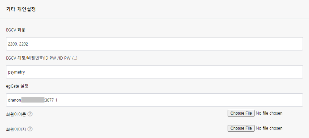Focus the EGCV 계정/비밀번호 input field

154,72
